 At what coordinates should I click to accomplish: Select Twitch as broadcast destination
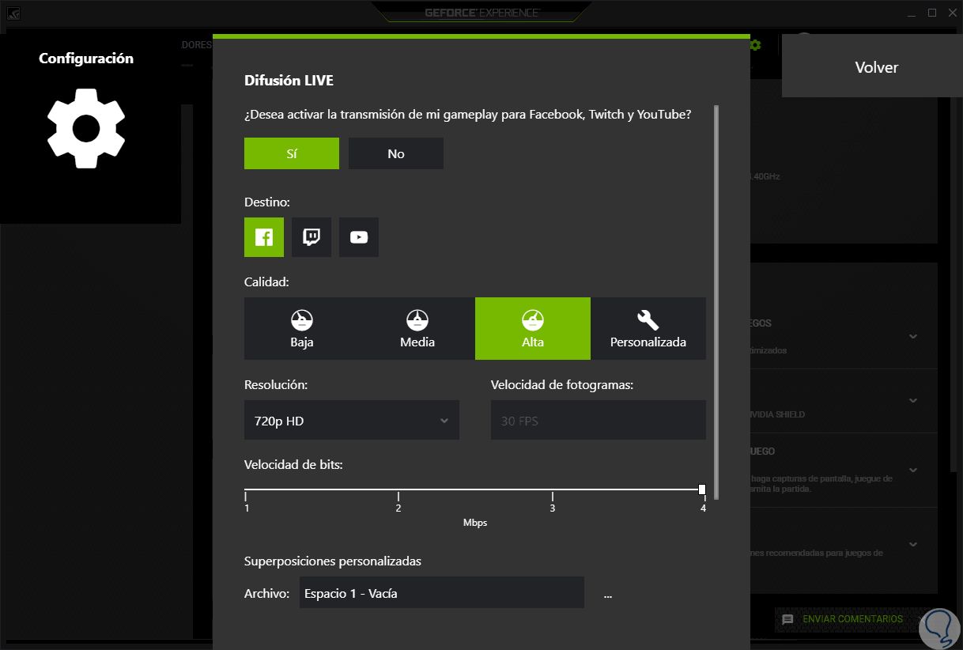pyautogui.click(x=312, y=237)
